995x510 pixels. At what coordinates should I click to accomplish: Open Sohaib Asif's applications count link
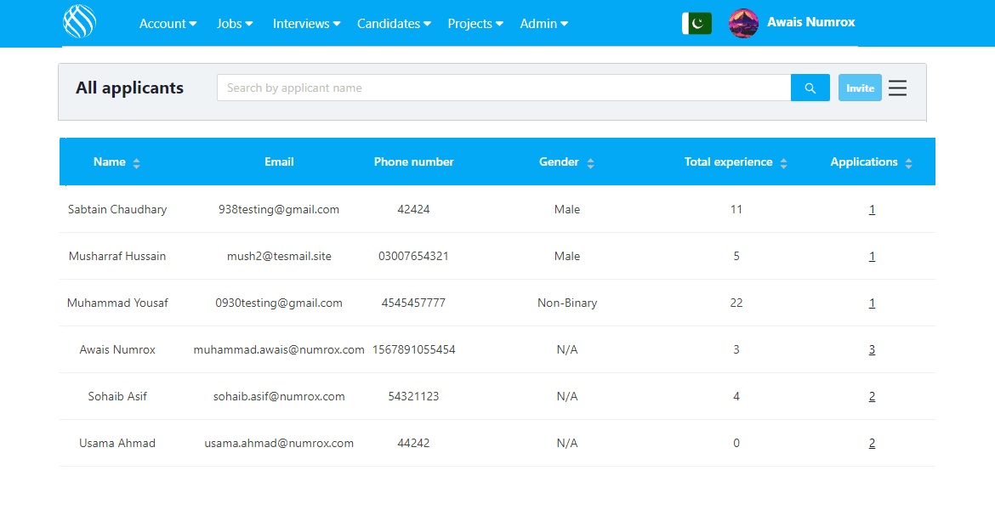[872, 397]
